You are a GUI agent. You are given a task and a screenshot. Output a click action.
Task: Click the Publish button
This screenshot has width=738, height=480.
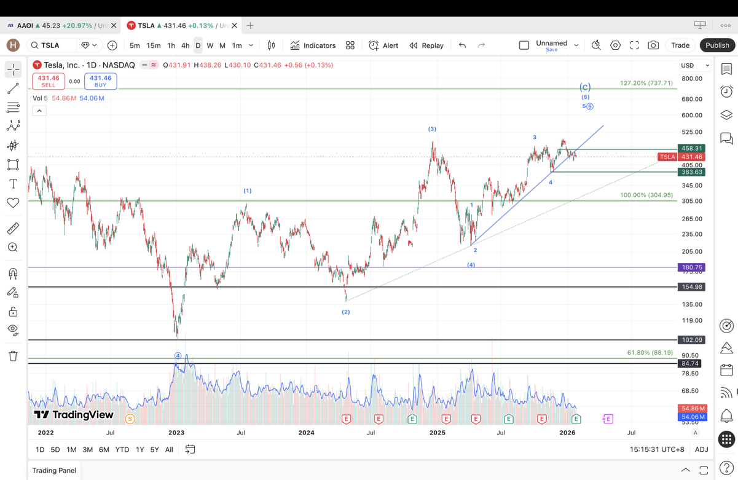pyautogui.click(x=716, y=45)
